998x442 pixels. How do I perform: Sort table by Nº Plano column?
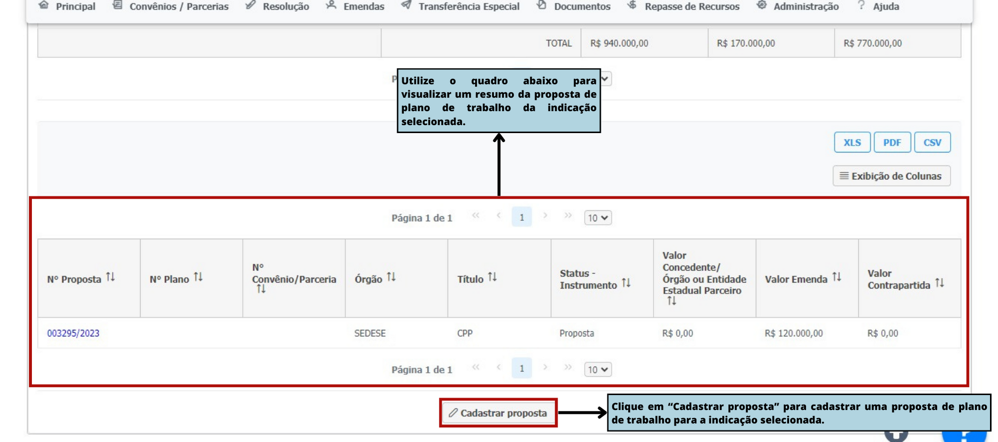(x=198, y=277)
